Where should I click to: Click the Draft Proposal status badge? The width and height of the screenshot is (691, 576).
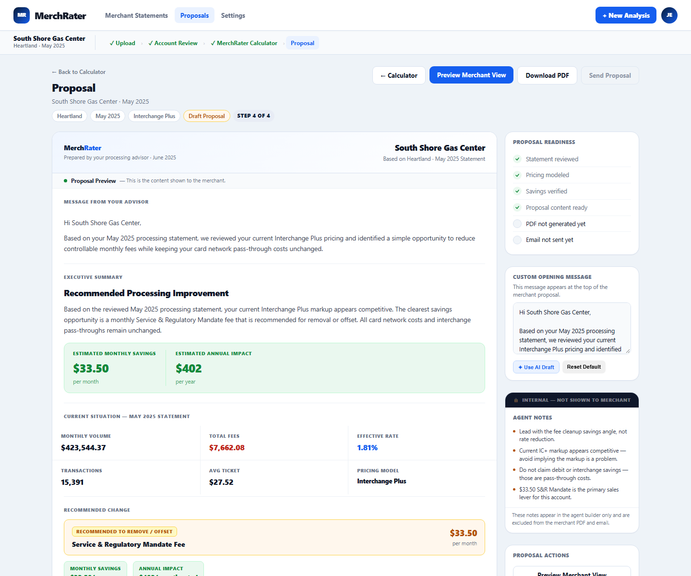[x=207, y=116]
